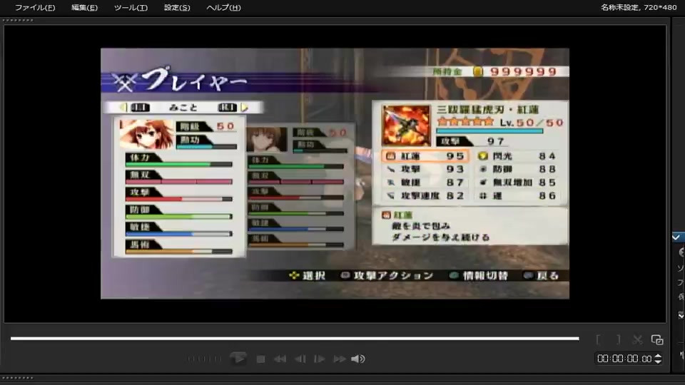Click the square stop button

(261, 359)
